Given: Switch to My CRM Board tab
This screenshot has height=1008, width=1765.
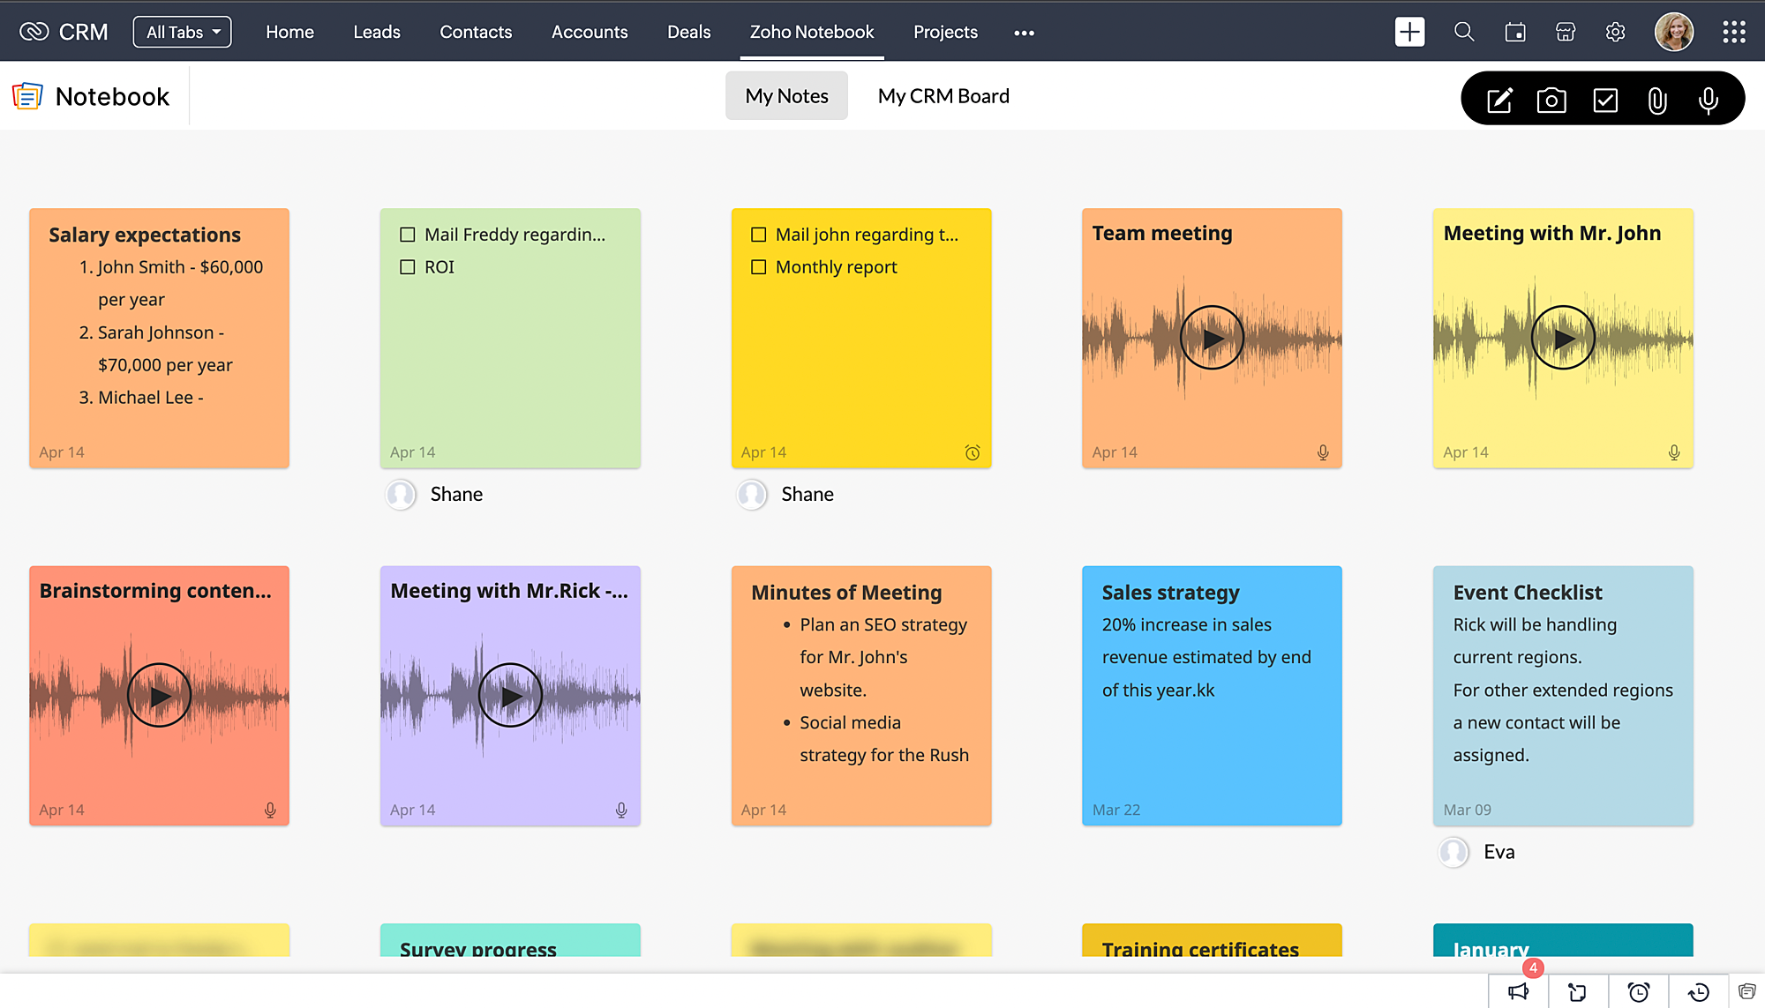Looking at the screenshot, I should pos(943,96).
